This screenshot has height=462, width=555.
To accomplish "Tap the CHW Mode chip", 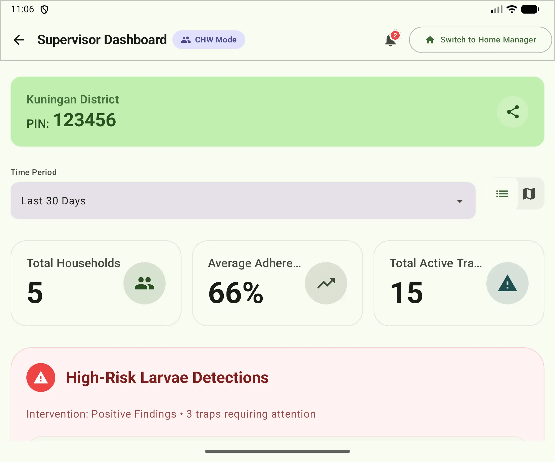I will [x=209, y=40].
